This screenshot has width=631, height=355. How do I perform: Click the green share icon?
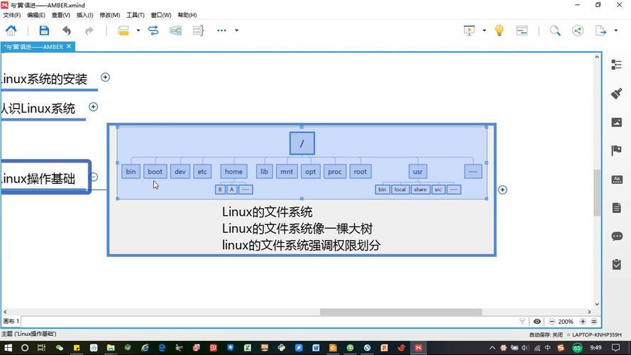[578, 31]
